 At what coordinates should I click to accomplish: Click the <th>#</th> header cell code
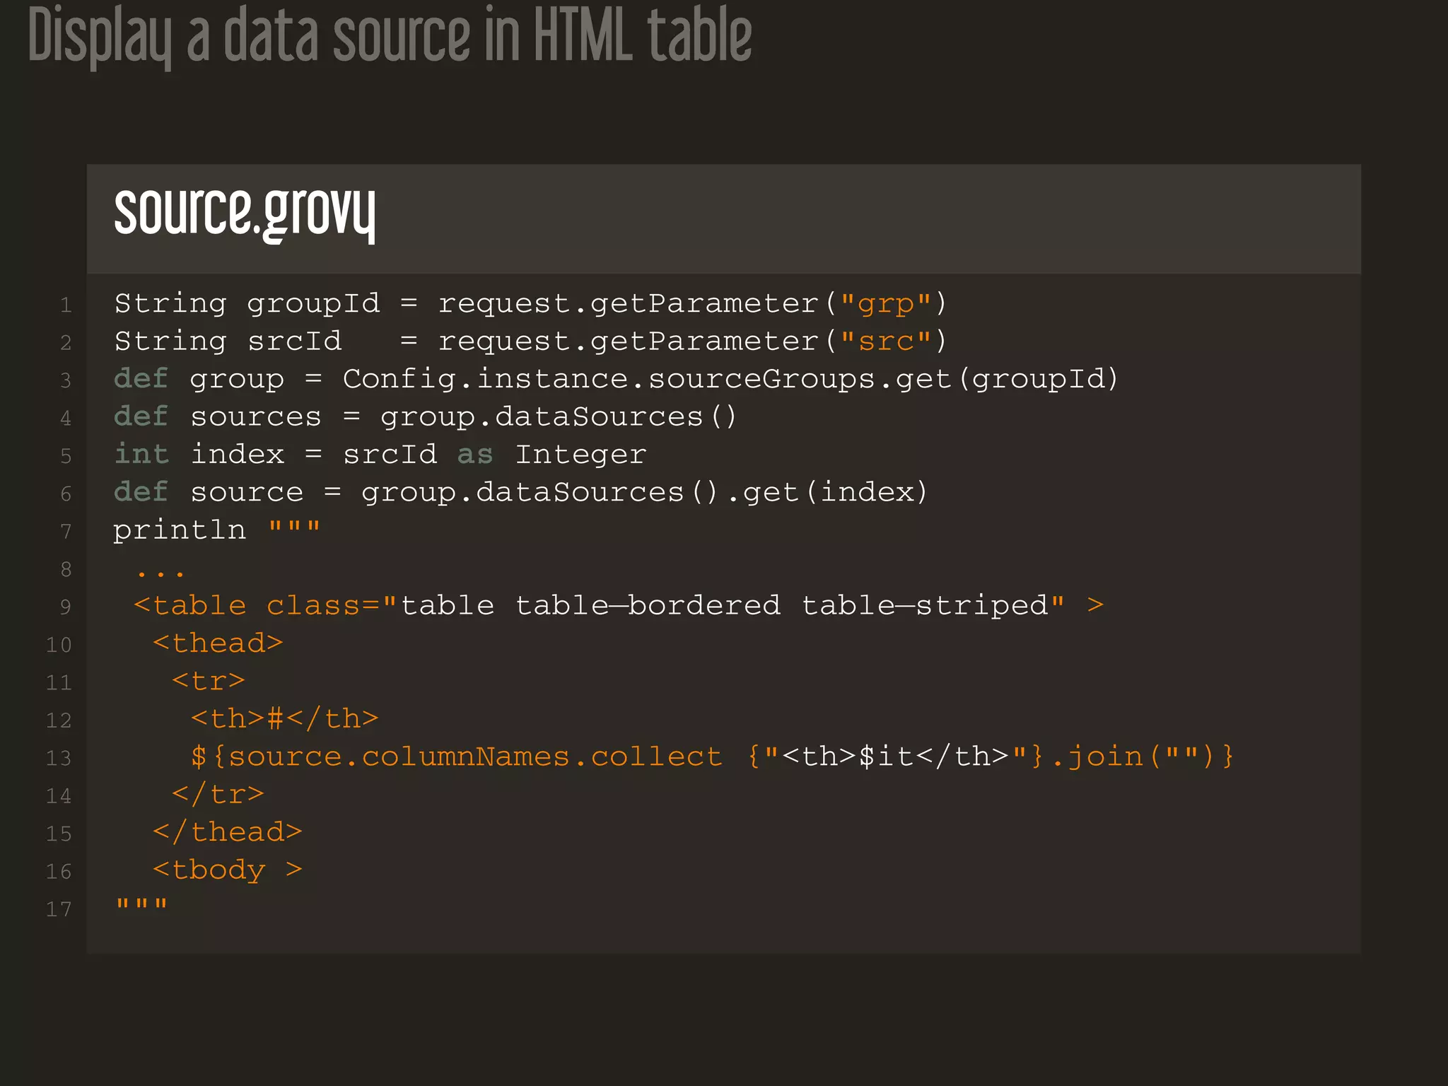coord(284,719)
